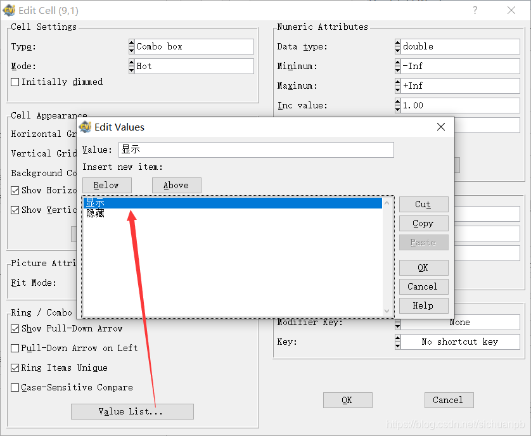Open the Data type ring showing double
Viewport: 531px width, 436px height.
click(x=460, y=46)
